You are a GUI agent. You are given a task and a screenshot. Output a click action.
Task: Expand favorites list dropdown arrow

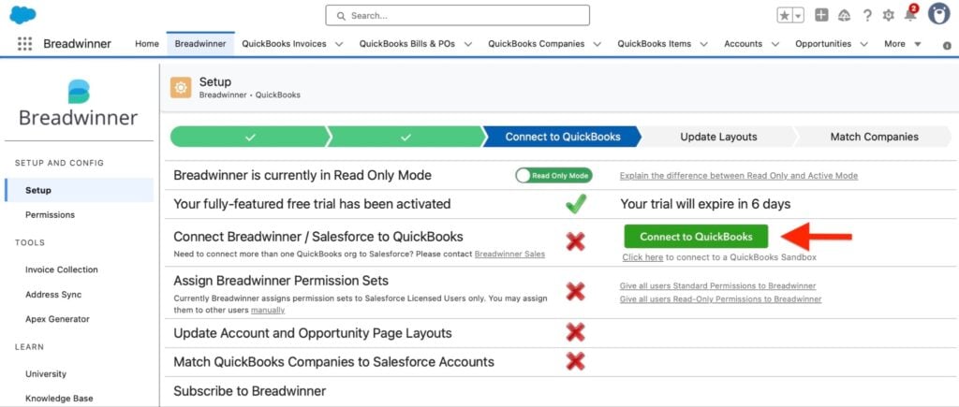(x=798, y=16)
